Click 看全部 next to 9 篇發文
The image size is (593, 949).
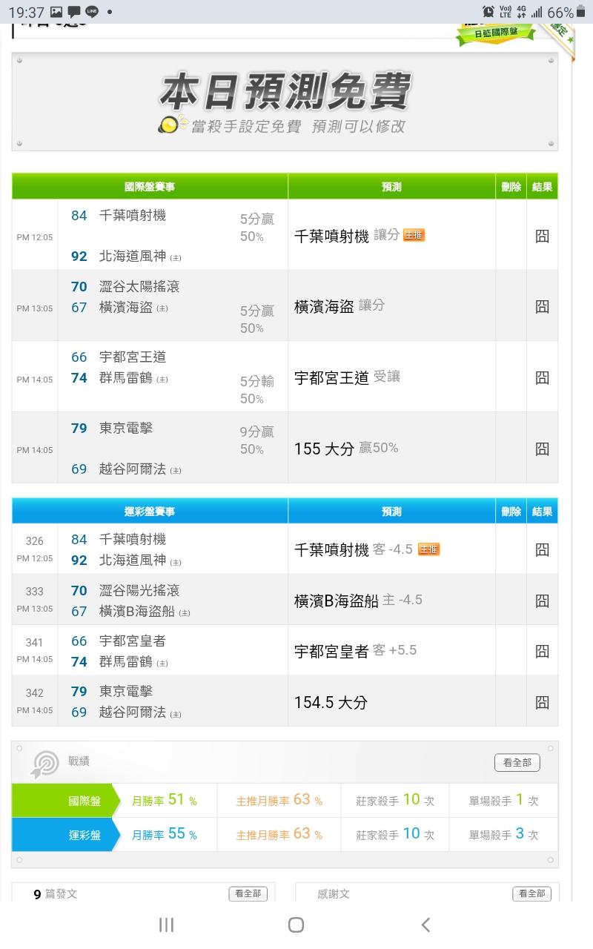point(248,894)
